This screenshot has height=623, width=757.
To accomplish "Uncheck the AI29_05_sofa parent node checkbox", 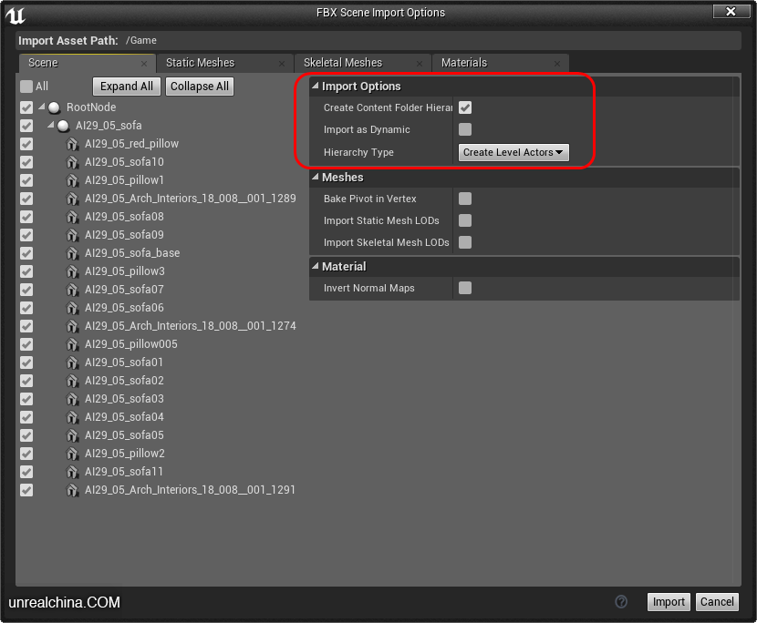I will [x=26, y=126].
